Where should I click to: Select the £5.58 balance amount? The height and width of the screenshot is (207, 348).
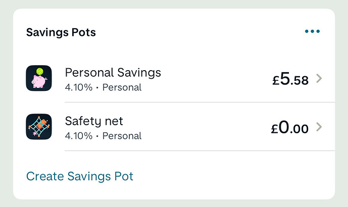[x=290, y=79]
